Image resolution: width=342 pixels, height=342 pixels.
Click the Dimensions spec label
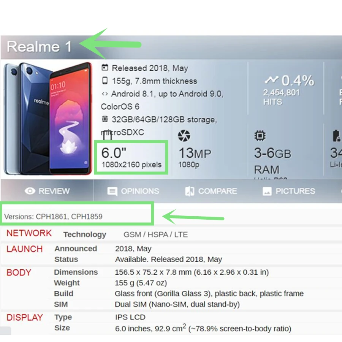76,272
